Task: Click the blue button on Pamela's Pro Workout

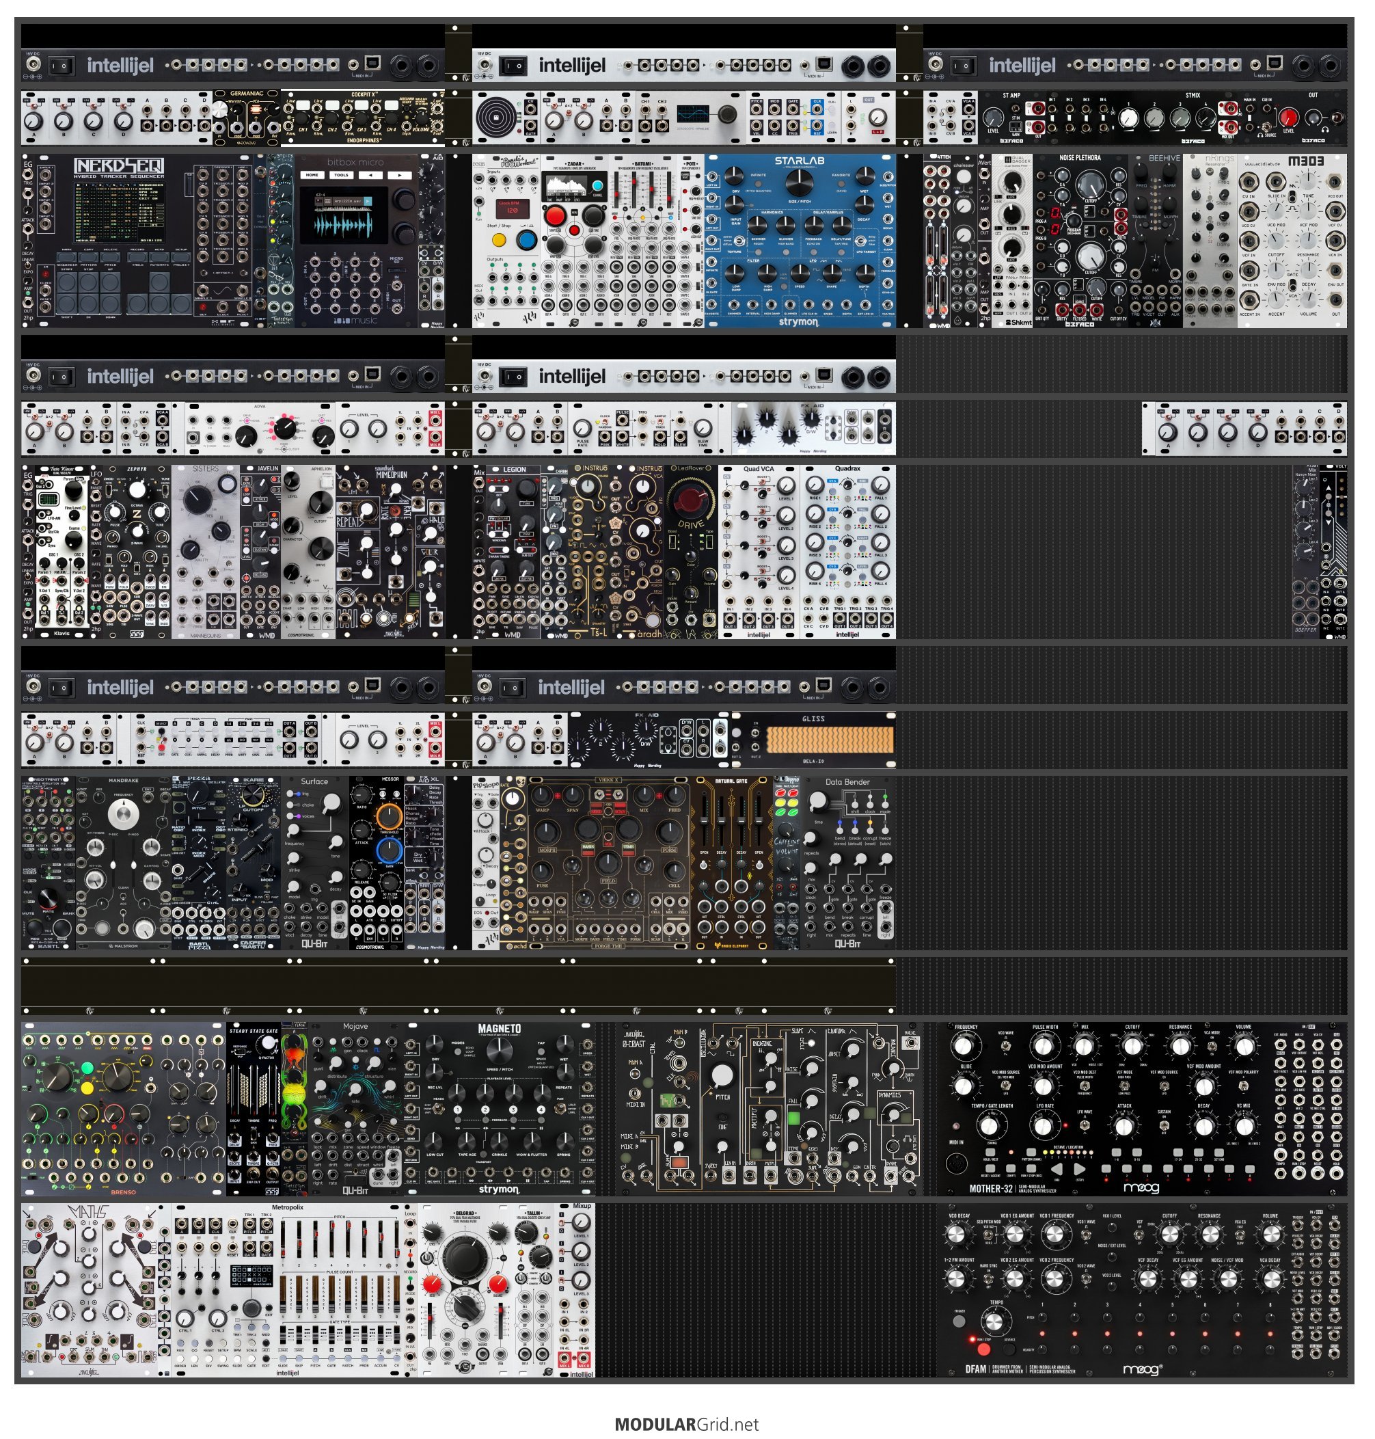Action: (526, 240)
